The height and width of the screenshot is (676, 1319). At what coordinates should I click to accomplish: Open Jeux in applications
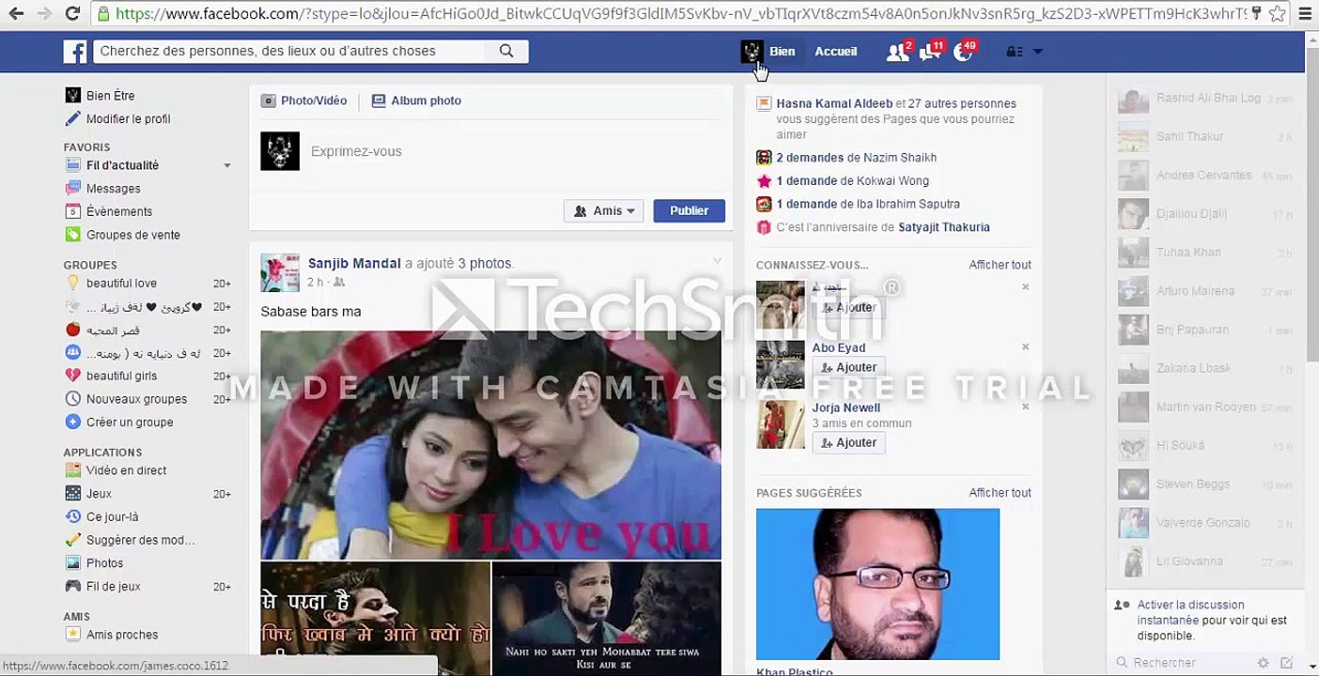(x=99, y=494)
